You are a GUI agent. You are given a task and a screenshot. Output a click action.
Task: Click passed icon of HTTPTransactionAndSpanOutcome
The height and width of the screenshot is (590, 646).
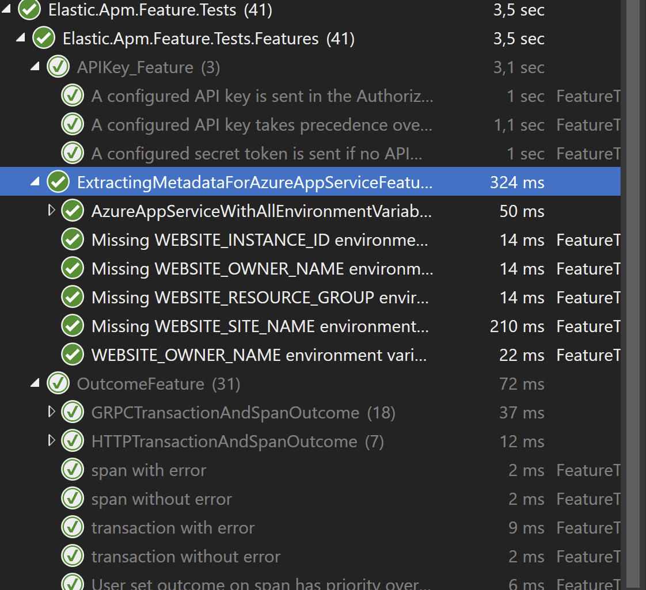point(73,441)
